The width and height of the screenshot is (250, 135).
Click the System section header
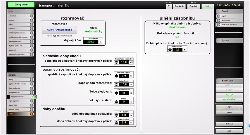(x=229, y=41)
